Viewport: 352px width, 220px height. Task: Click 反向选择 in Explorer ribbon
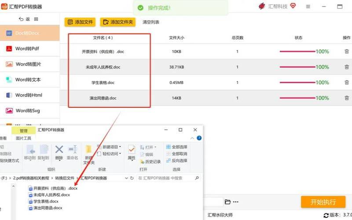click(177, 161)
